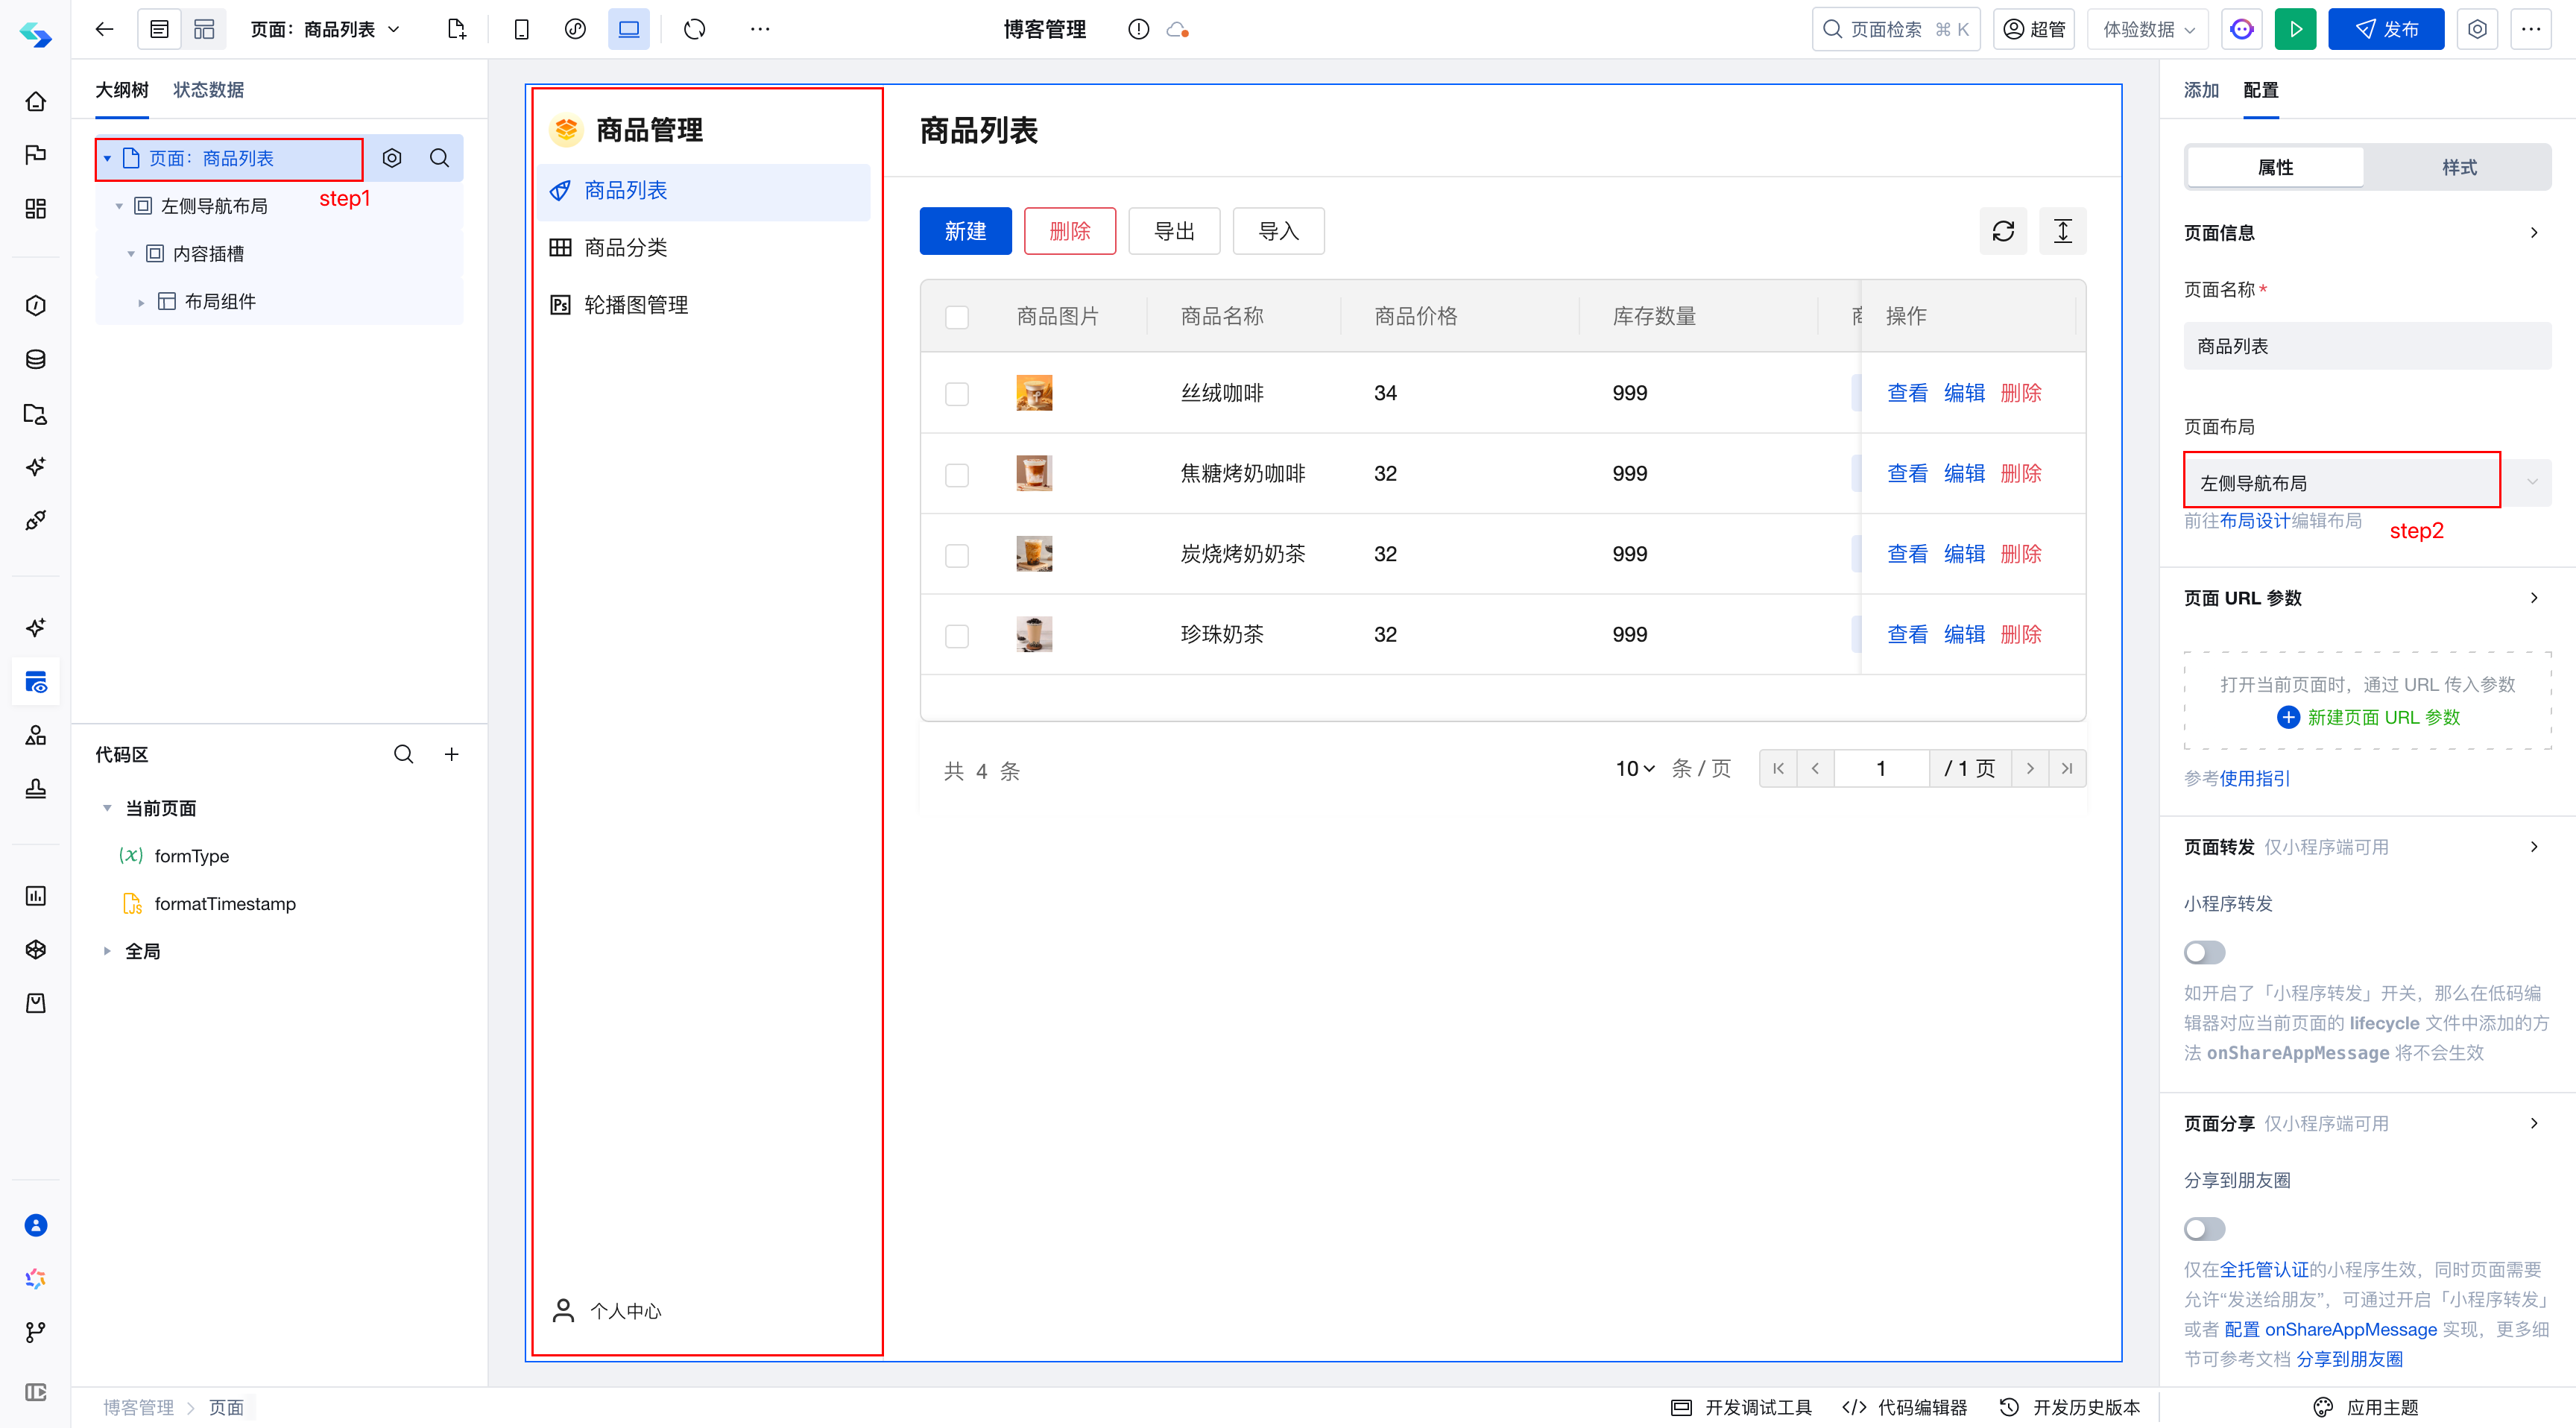Open the flag icon in left sidebar
2576x1428 pixels.
point(35,154)
